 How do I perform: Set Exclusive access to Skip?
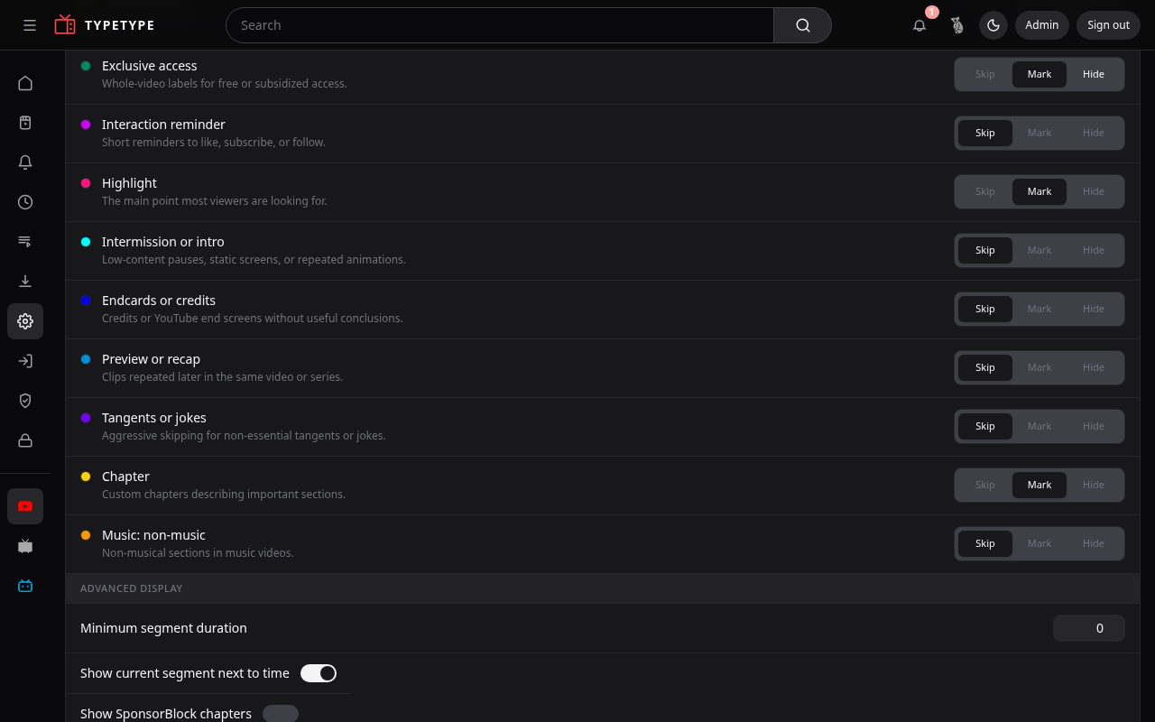985,74
